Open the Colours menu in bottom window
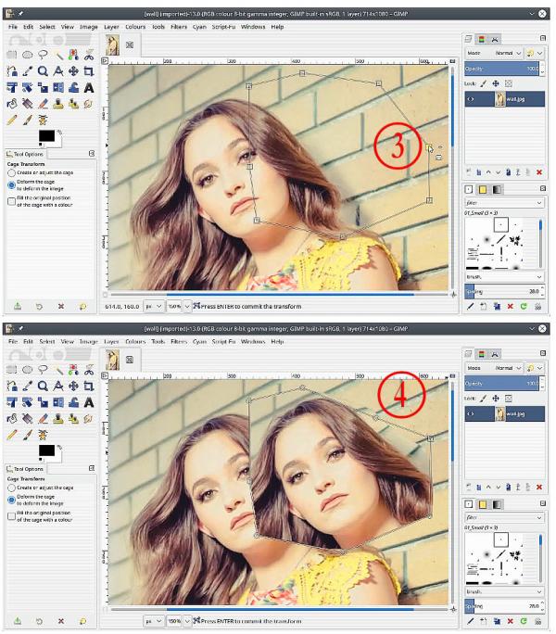Image resolution: width=556 pixels, height=634 pixels. 135,342
